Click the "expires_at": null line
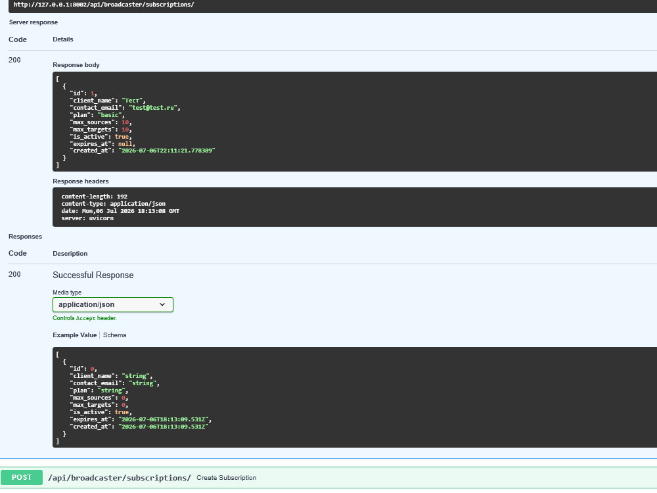This screenshot has height=493, width=657. [x=102, y=144]
